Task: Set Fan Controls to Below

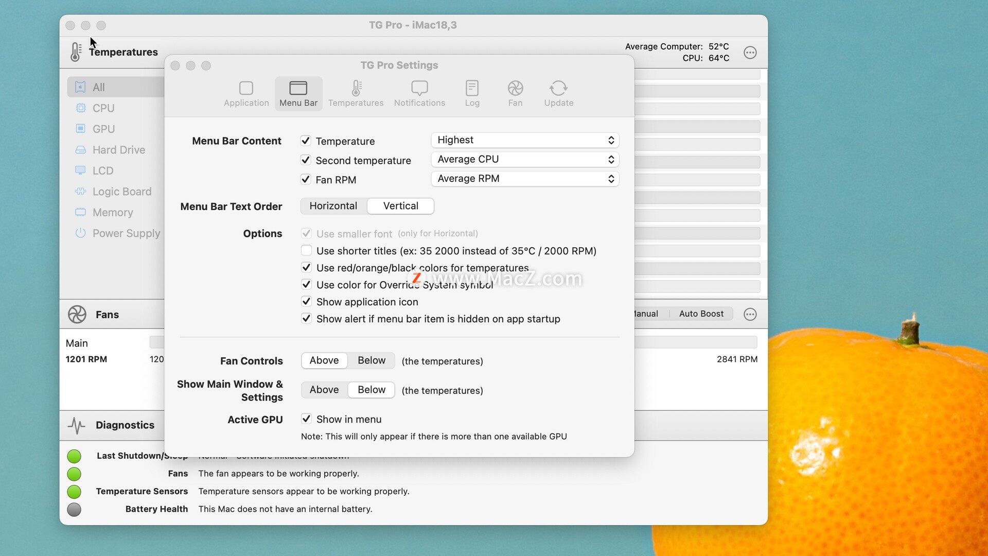Action: tap(372, 360)
